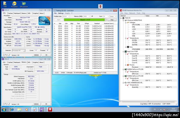Click Validate in top CPU-Z window
The image size is (180, 118).
[36, 55]
